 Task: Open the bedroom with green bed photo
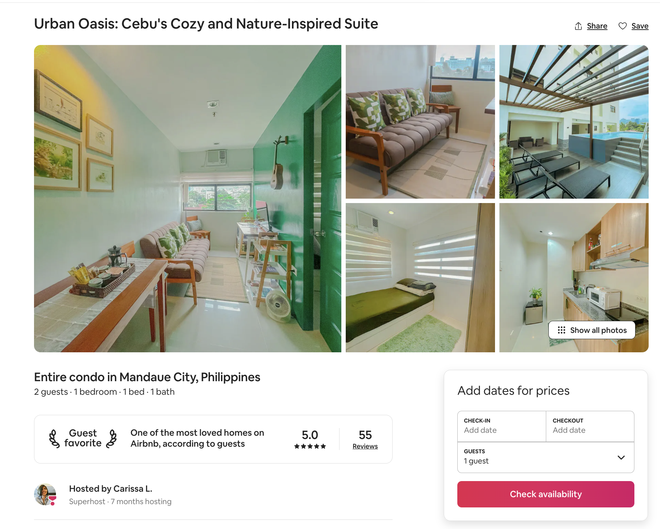[x=420, y=278]
